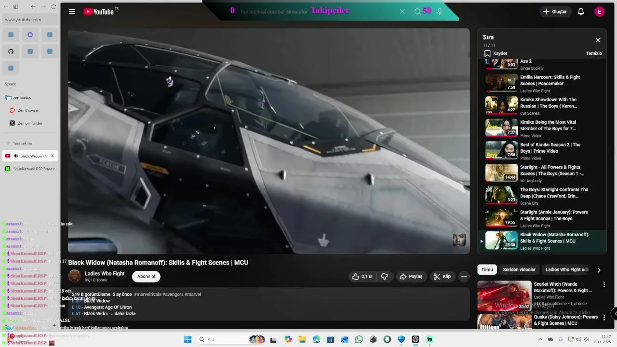Mute the Black Widow tab speaker icon
The height and width of the screenshot is (347, 617).
point(16,156)
